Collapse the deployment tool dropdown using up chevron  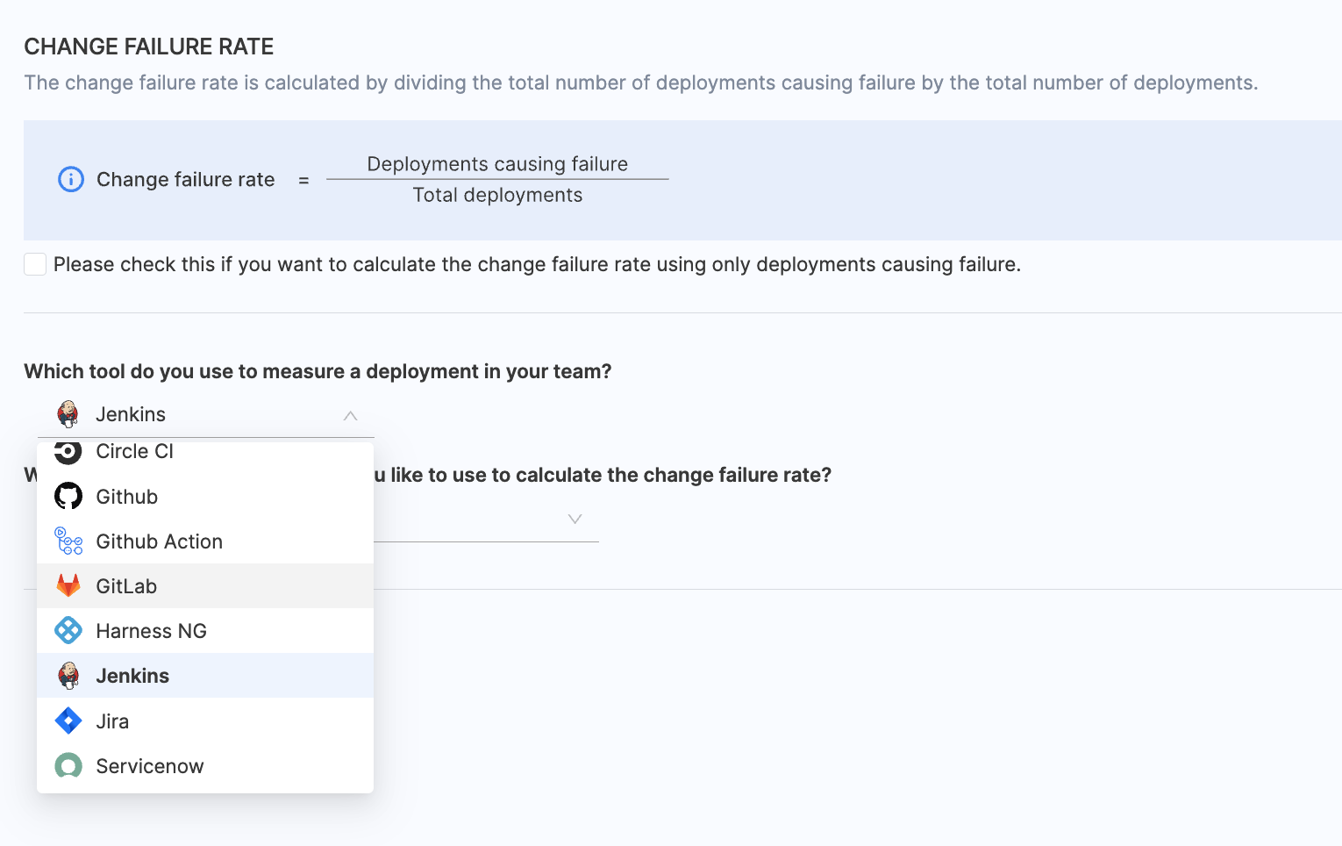pyautogui.click(x=350, y=415)
